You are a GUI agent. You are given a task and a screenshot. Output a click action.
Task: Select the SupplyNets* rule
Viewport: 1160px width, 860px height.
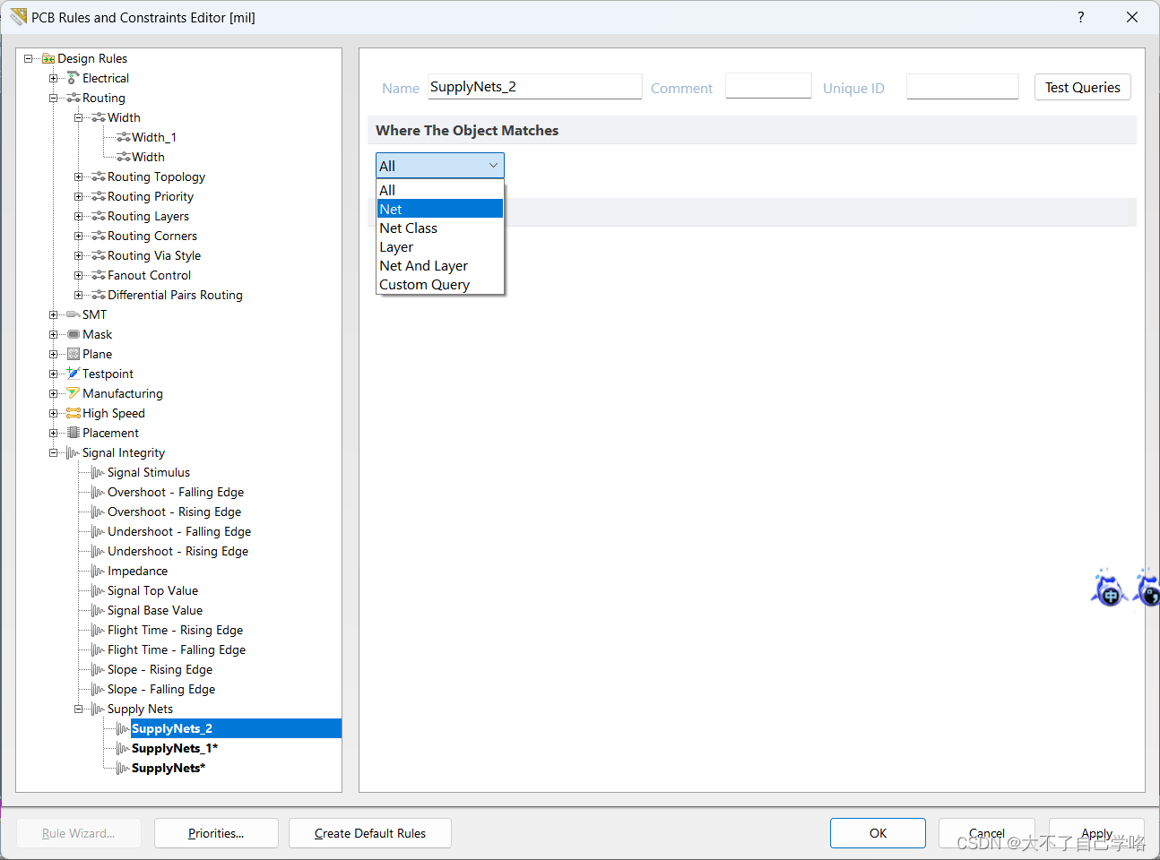click(x=169, y=768)
